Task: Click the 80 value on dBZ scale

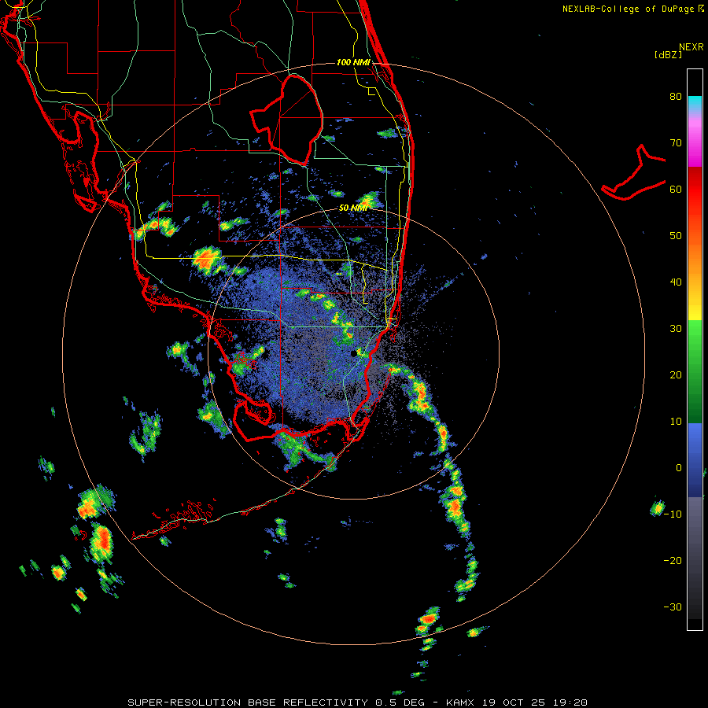Action: click(x=676, y=97)
